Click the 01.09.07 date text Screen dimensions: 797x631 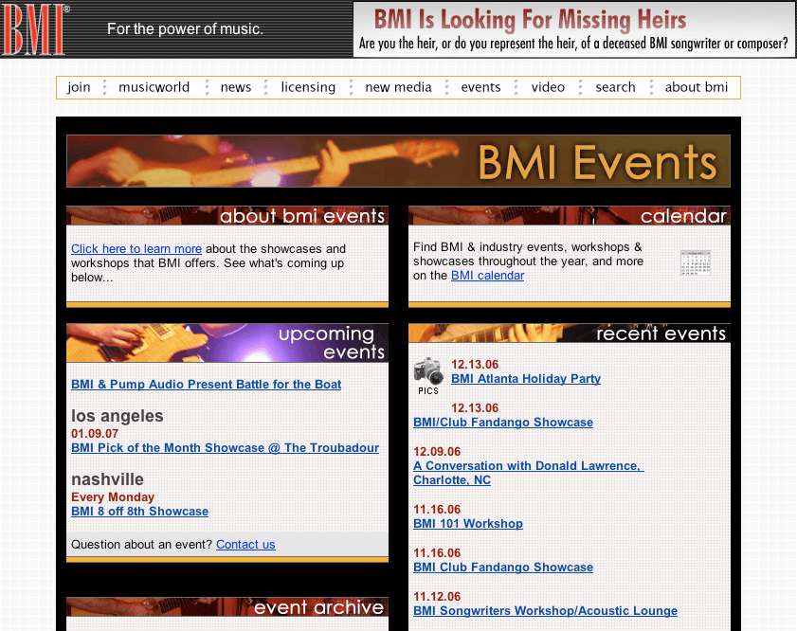(95, 434)
